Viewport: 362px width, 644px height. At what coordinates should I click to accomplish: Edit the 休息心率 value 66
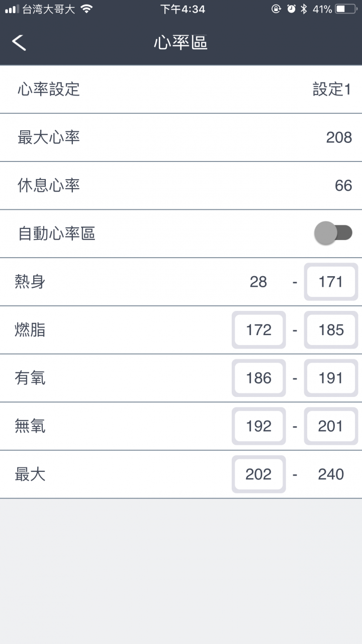(343, 186)
